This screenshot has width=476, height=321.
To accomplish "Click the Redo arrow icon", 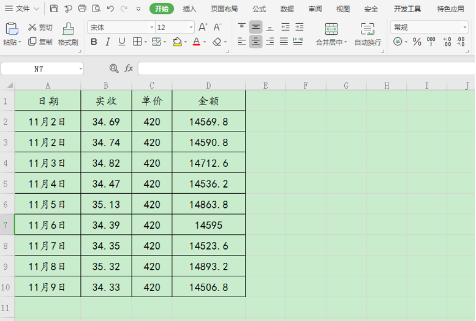I will tap(124, 9).
